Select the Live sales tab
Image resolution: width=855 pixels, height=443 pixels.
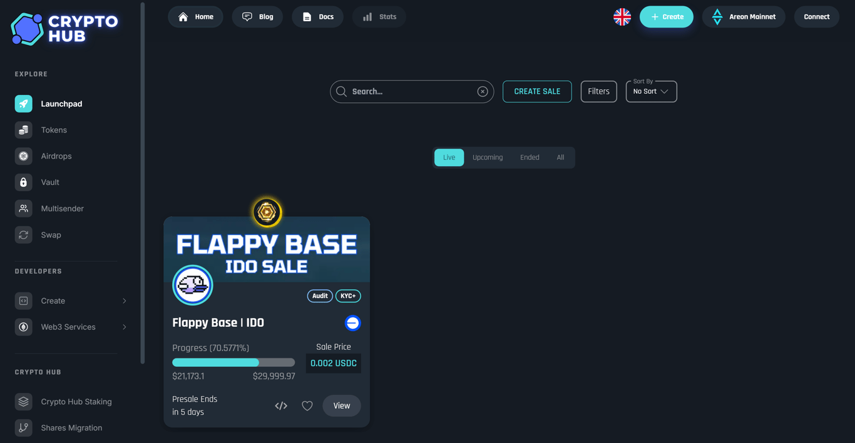[x=449, y=157]
